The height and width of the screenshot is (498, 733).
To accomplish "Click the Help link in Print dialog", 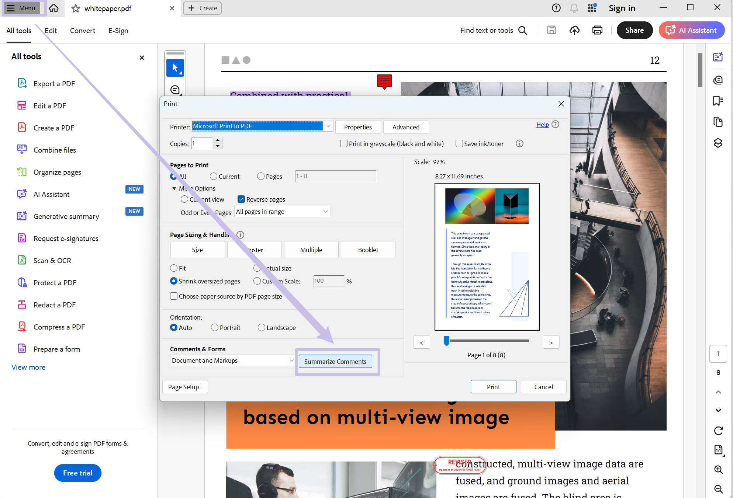I will point(542,124).
